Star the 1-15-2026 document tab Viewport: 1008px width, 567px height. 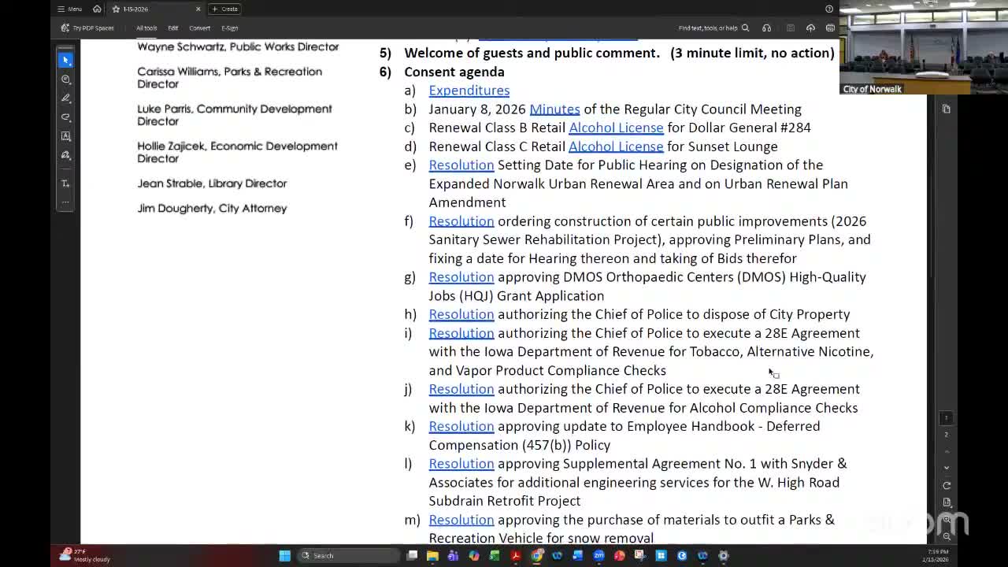click(117, 9)
